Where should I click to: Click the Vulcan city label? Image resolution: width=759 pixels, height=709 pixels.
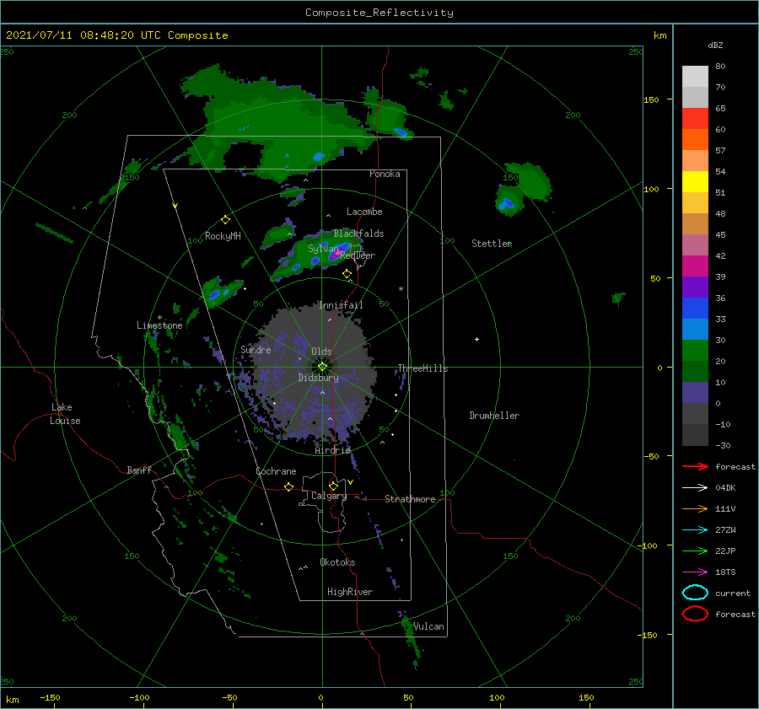(x=428, y=626)
